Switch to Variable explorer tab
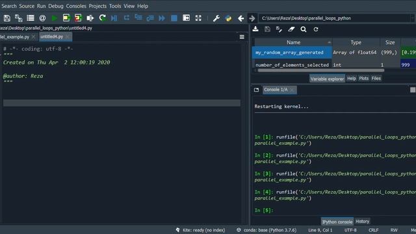The image size is (416, 234). pyautogui.click(x=327, y=79)
